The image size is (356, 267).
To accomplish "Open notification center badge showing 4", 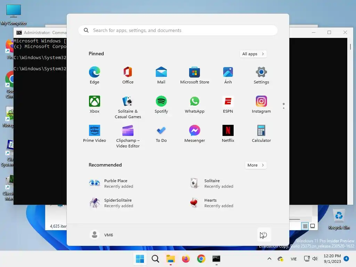I will [x=346, y=258].
